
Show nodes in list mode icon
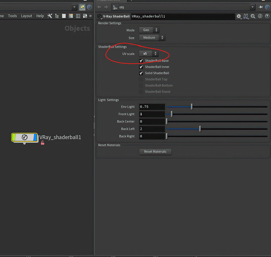click(64, 16)
